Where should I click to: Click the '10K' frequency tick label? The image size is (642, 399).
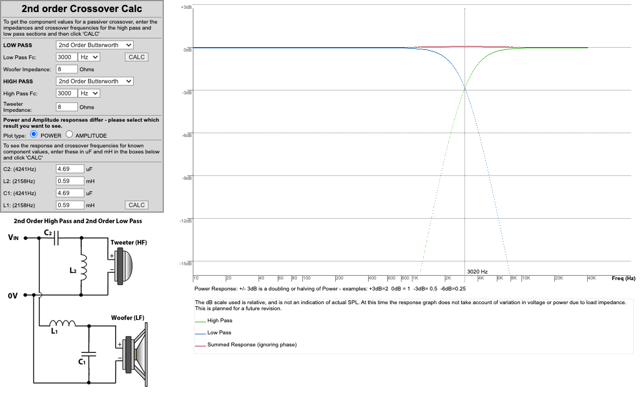[526, 278]
